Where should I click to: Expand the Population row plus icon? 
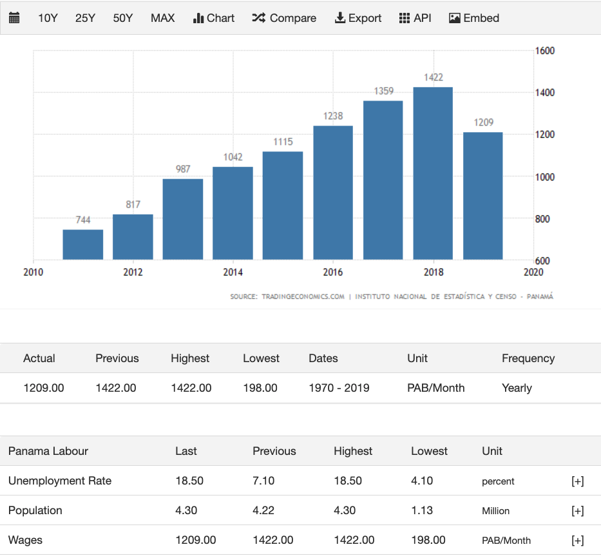click(x=577, y=510)
